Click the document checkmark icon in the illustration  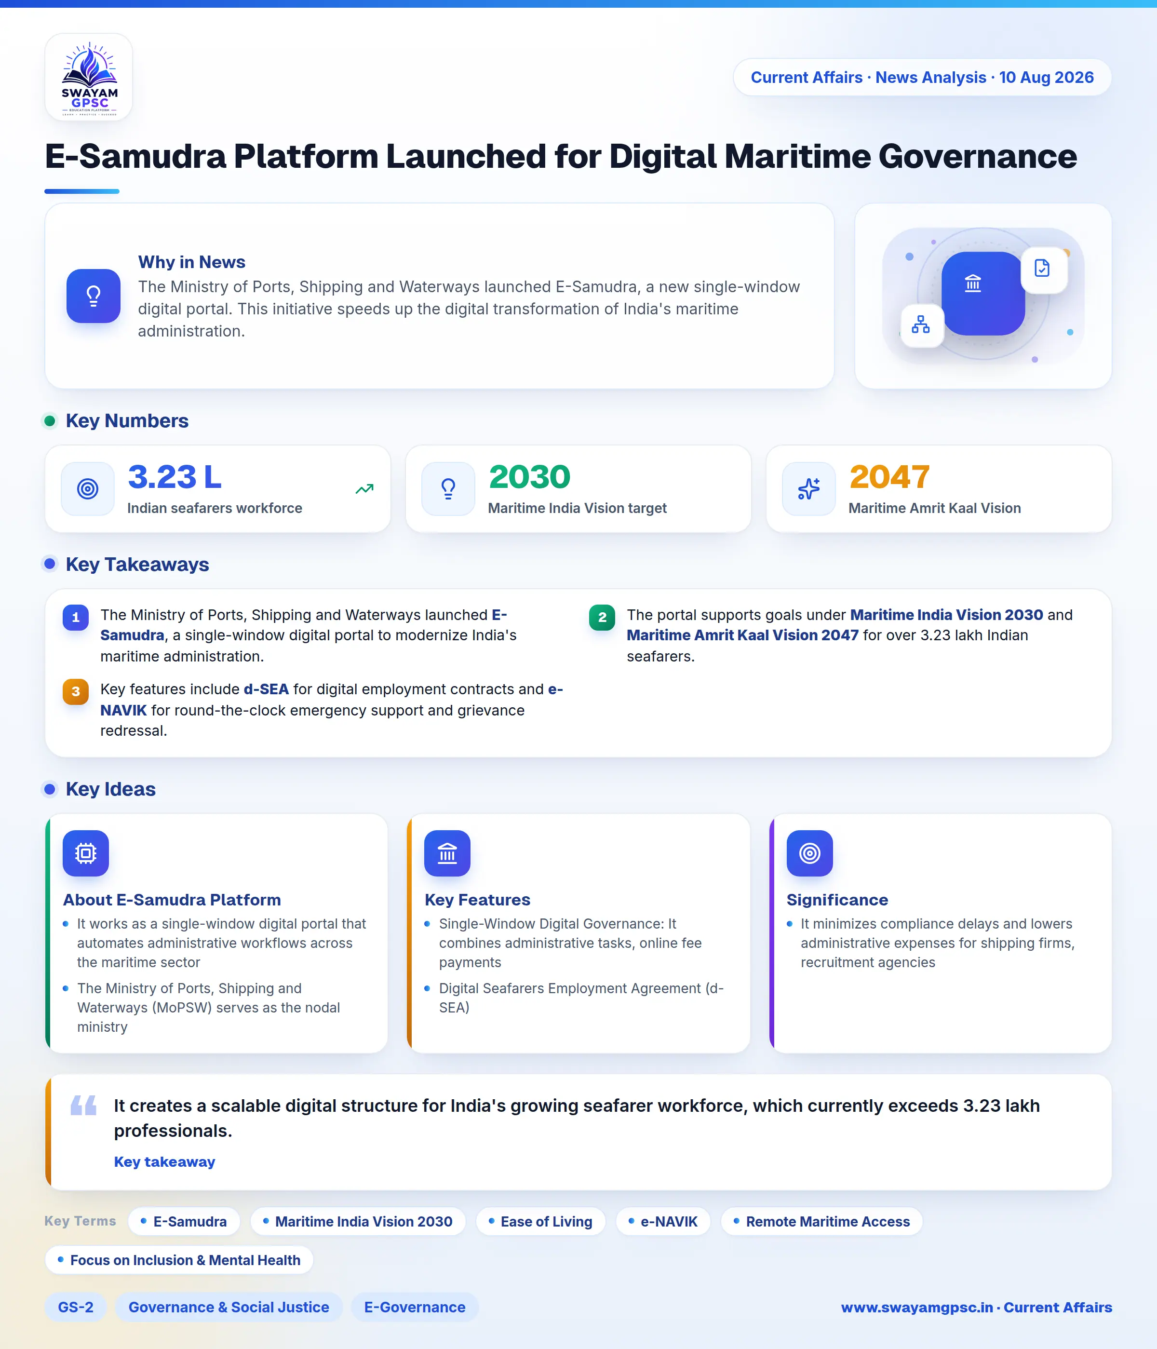tap(1042, 268)
